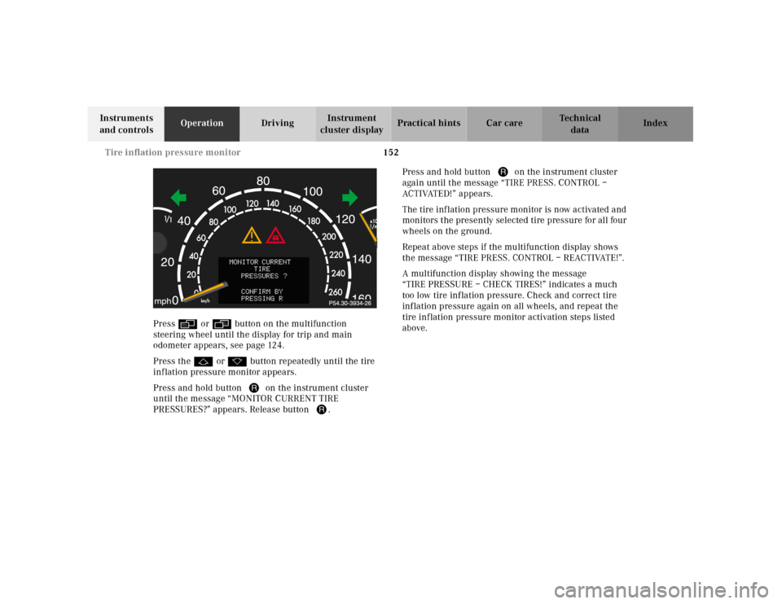Click the R icon after 'Release button'
This screenshot has width=782, height=604.
[322, 409]
